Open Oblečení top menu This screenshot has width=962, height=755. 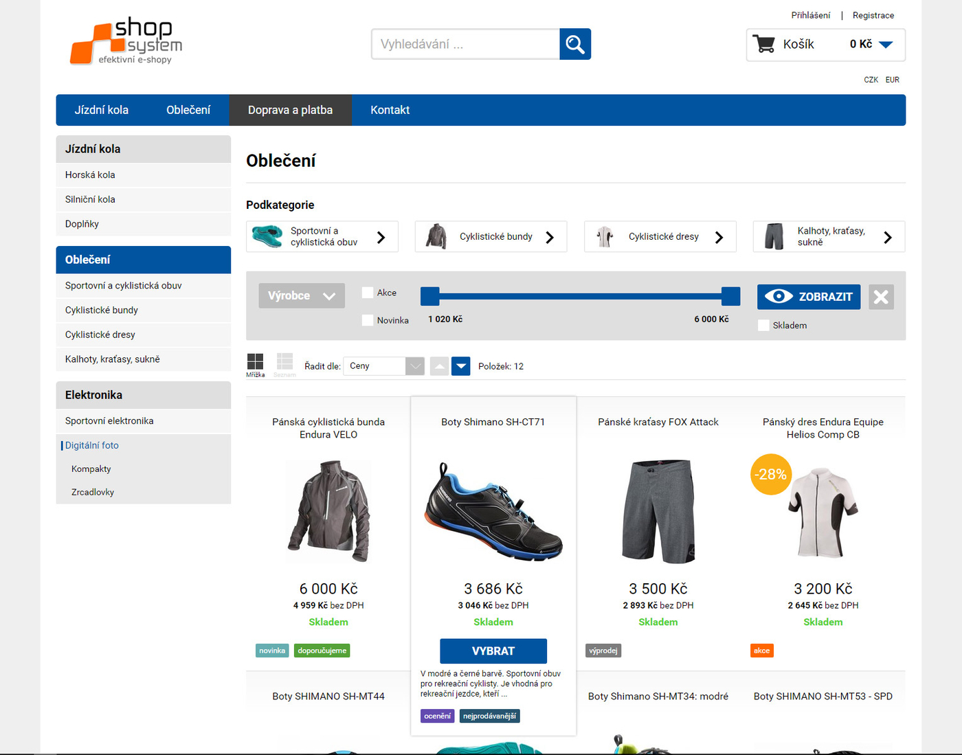[x=188, y=110]
